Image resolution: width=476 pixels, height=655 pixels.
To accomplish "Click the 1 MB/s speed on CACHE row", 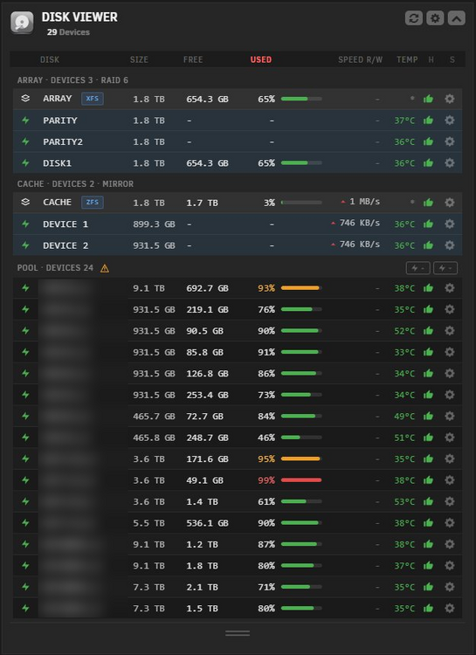I will click(x=365, y=202).
